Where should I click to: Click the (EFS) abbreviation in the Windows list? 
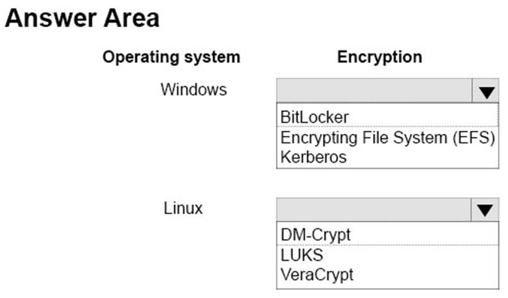475,137
